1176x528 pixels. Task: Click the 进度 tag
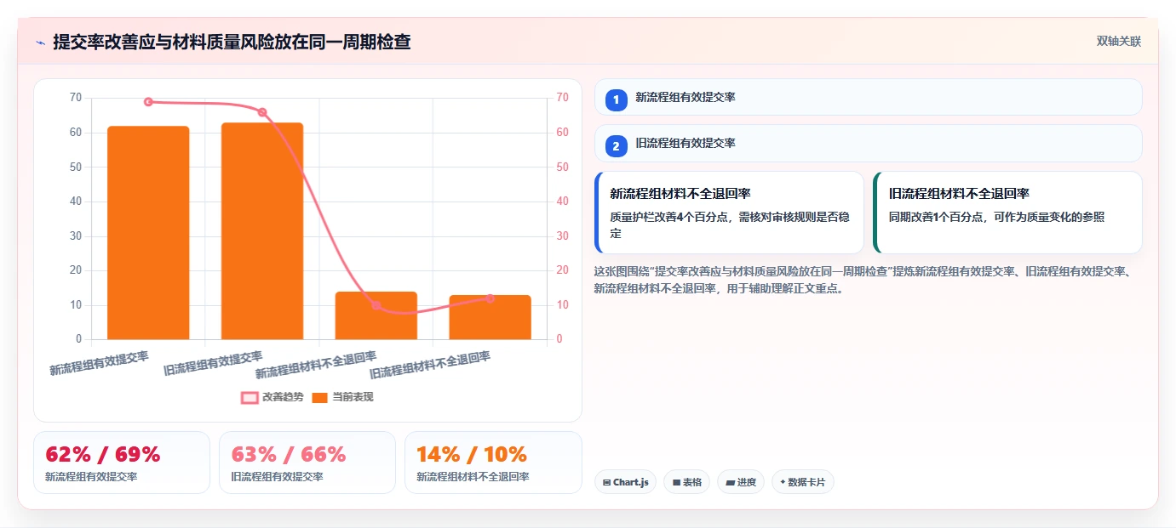coord(741,482)
